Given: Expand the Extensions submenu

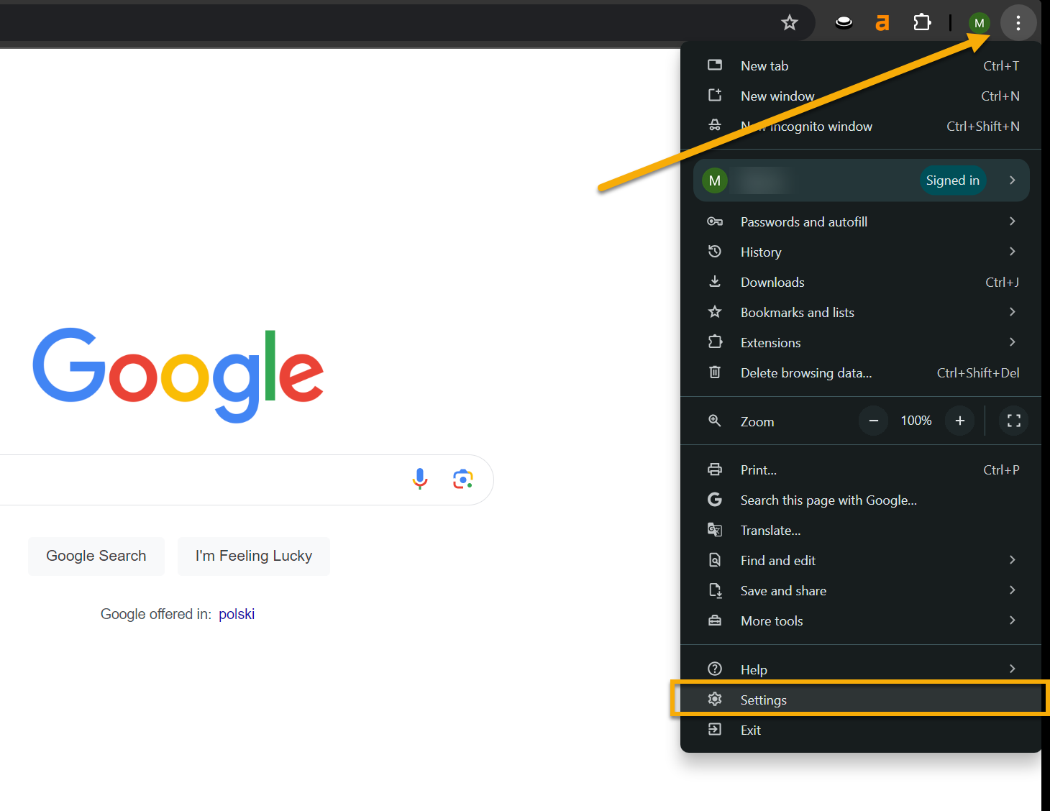Looking at the screenshot, I should [x=861, y=342].
